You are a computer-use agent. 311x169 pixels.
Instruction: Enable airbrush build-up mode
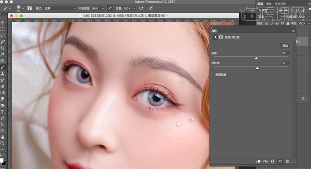coord(141,8)
